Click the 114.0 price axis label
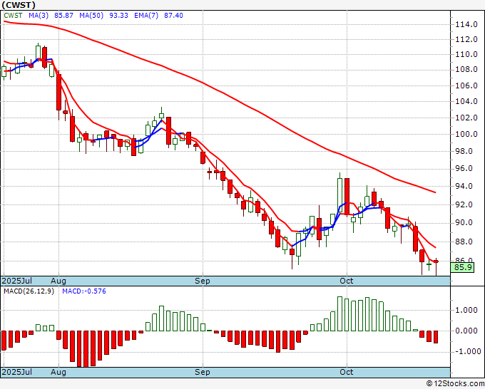485x389 pixels. [466, 24]
